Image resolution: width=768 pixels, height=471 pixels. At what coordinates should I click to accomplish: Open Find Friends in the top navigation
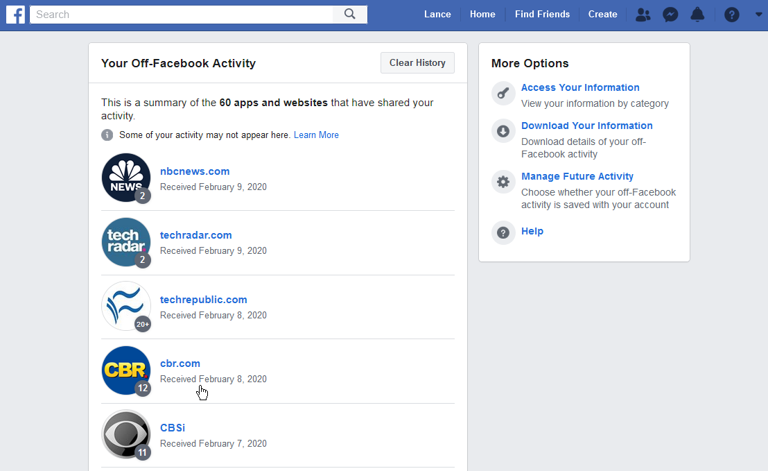[x=542, y=14]
